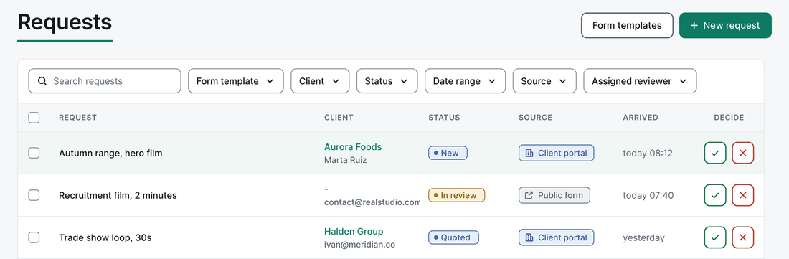Click the building icon in Aurora Foods' Client portal badge

529,153
